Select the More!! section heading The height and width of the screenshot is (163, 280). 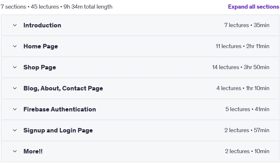tap(33, 152)
